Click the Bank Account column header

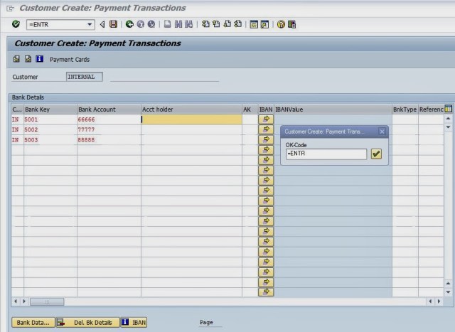point(109,109)
